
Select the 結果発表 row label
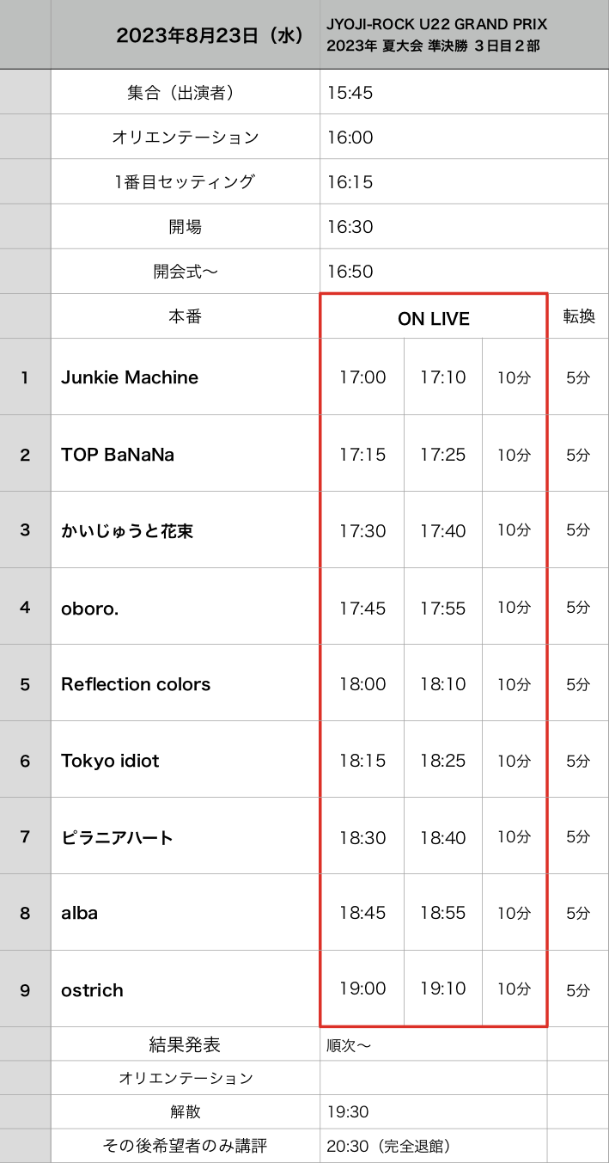(x=186, y=1044)
